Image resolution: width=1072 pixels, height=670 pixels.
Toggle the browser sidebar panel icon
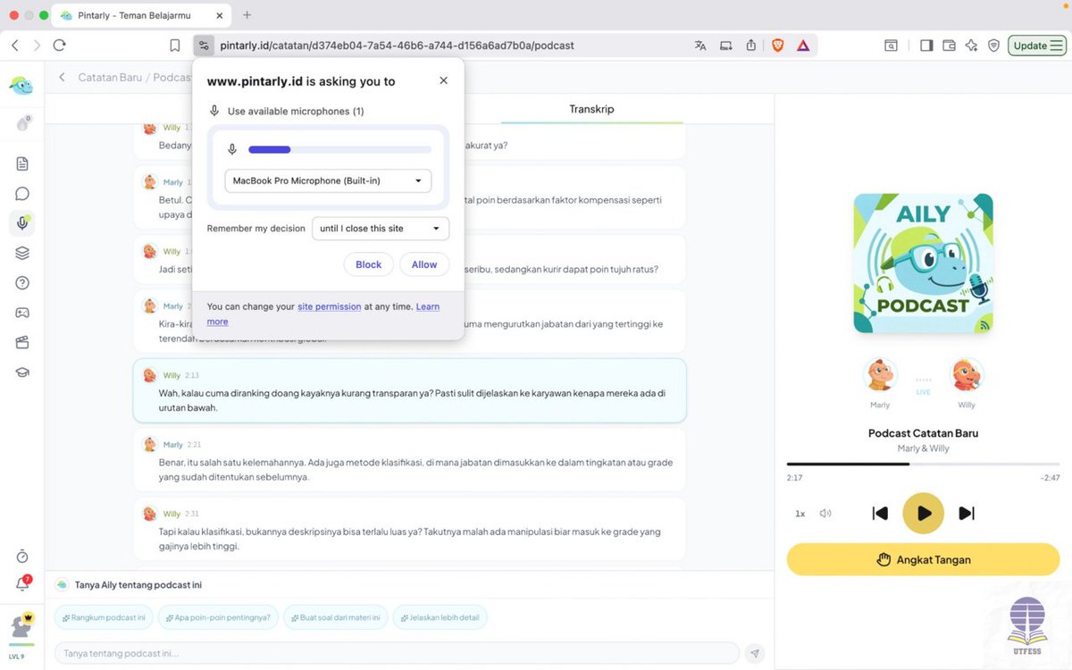pyautogui.click(x=925, y=45)
